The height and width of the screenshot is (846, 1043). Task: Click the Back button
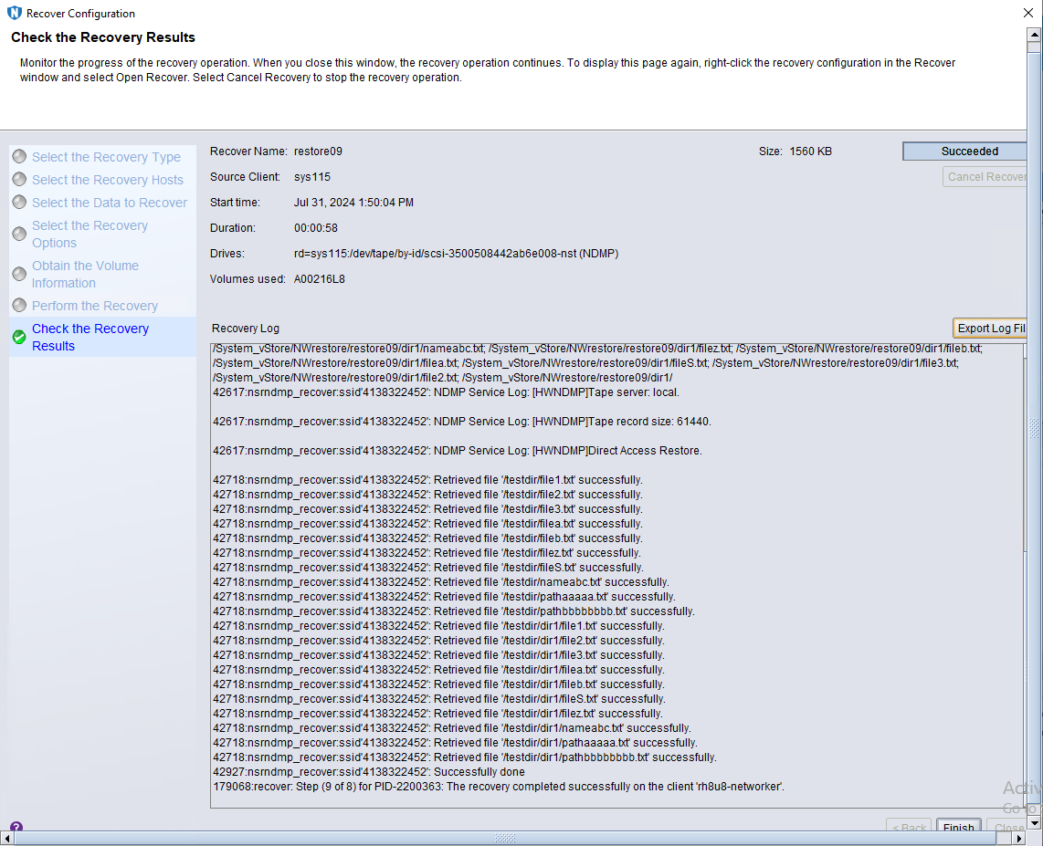point(909,826)
